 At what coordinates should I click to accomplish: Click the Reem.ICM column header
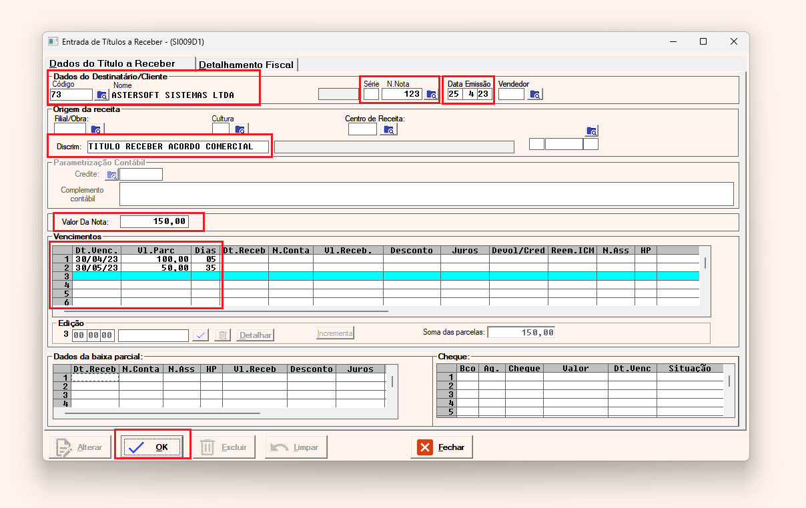(572, 250)
